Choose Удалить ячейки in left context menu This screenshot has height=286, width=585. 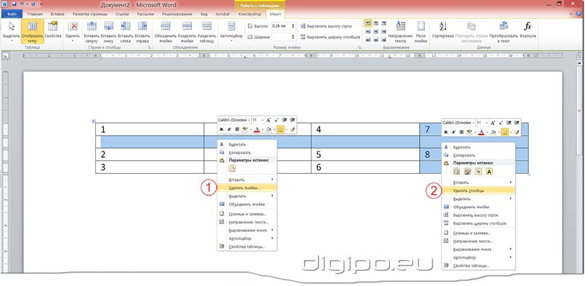(244, 187)
